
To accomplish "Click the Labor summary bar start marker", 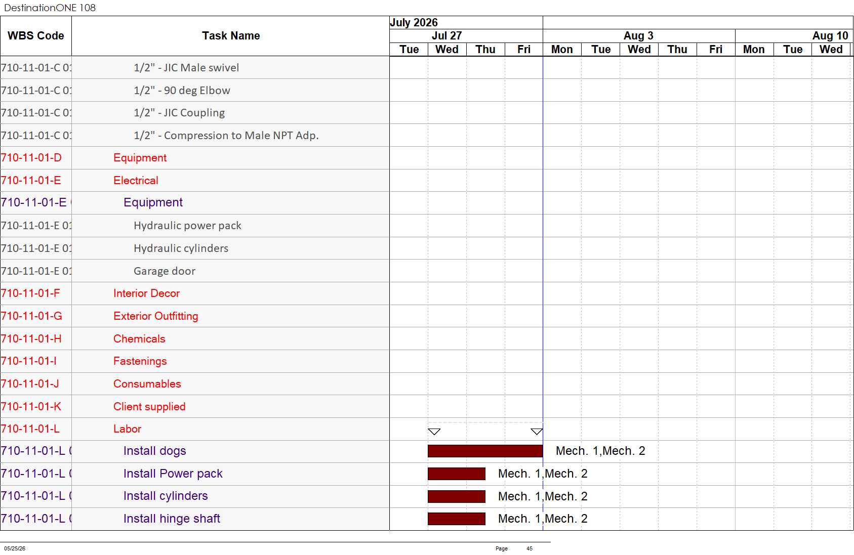I will coord(434,432).
